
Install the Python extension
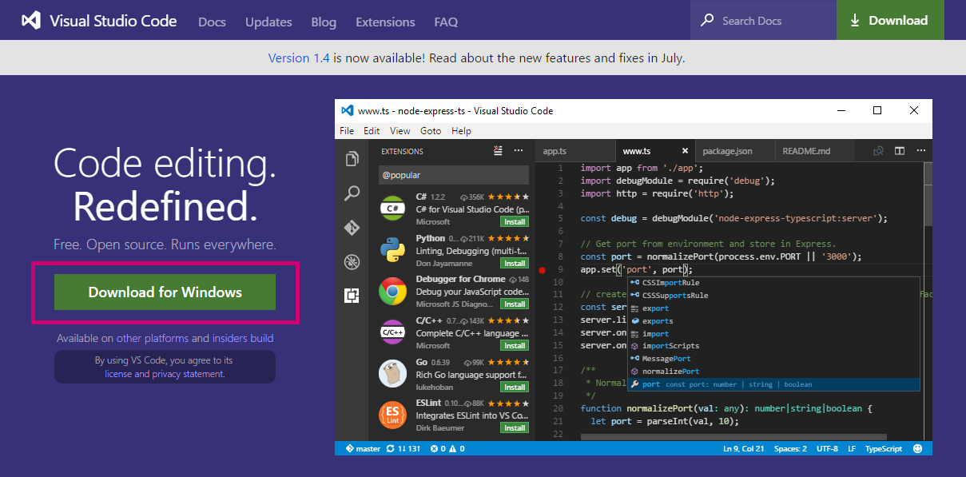click(x=514, y=263)
